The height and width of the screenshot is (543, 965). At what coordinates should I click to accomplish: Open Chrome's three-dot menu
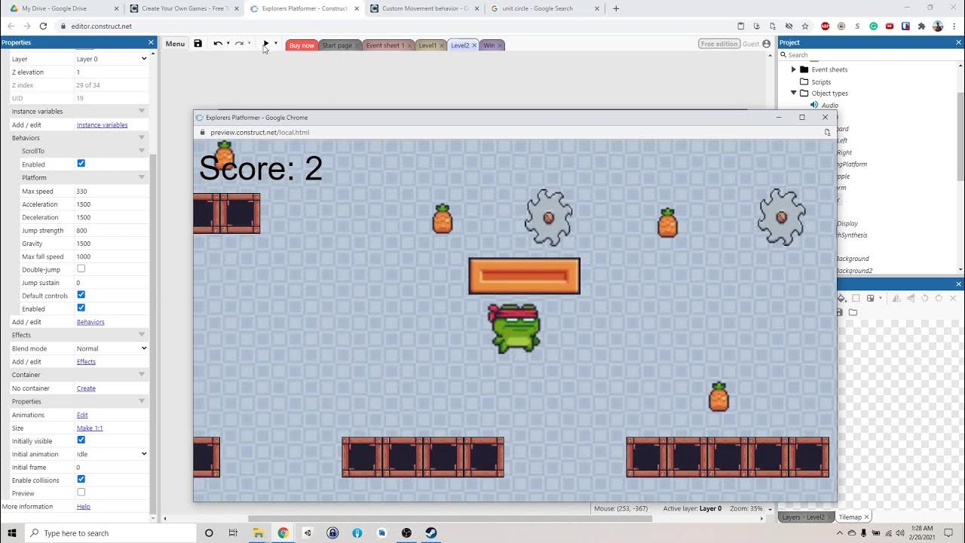(x=954, y=26)
